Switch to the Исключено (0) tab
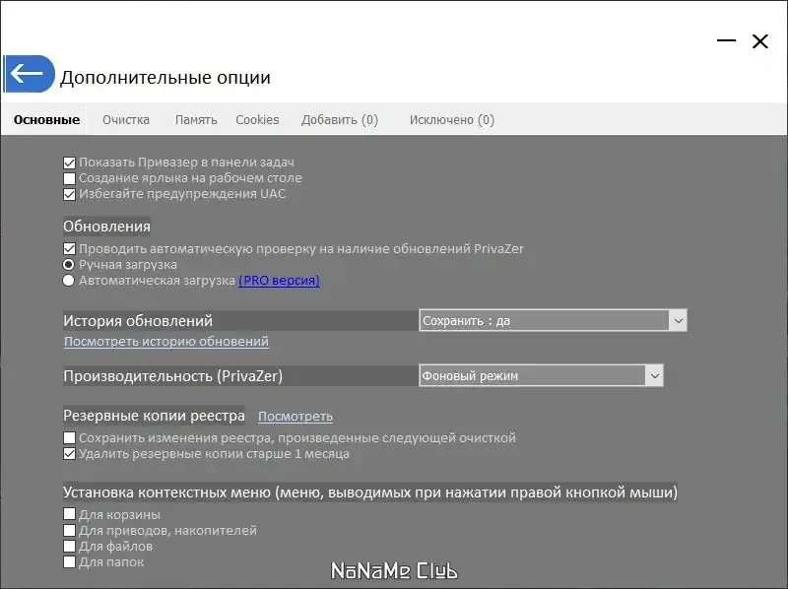 coord(451,119)
